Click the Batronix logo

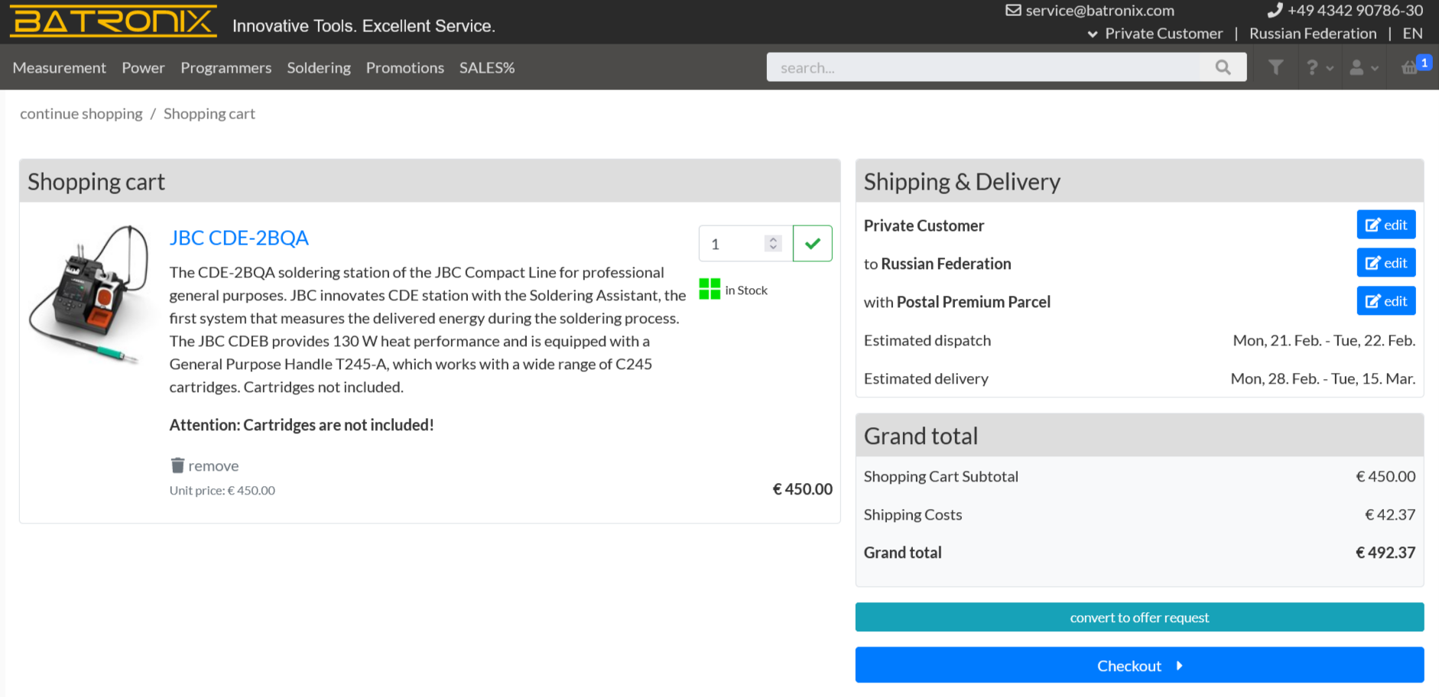pyautogui.click(x=113, y=21)
